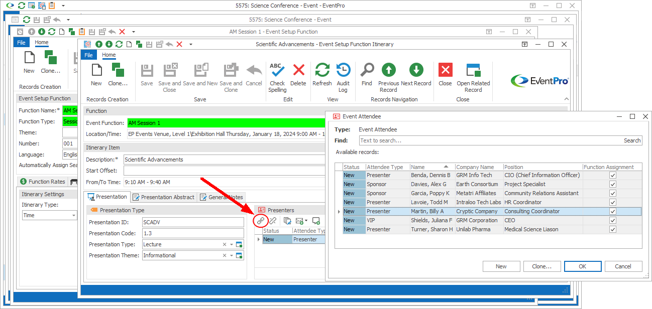Click New in Function Itinerary ribbon
This screenshot has width=652, height=309.
[x=96, y=75]
